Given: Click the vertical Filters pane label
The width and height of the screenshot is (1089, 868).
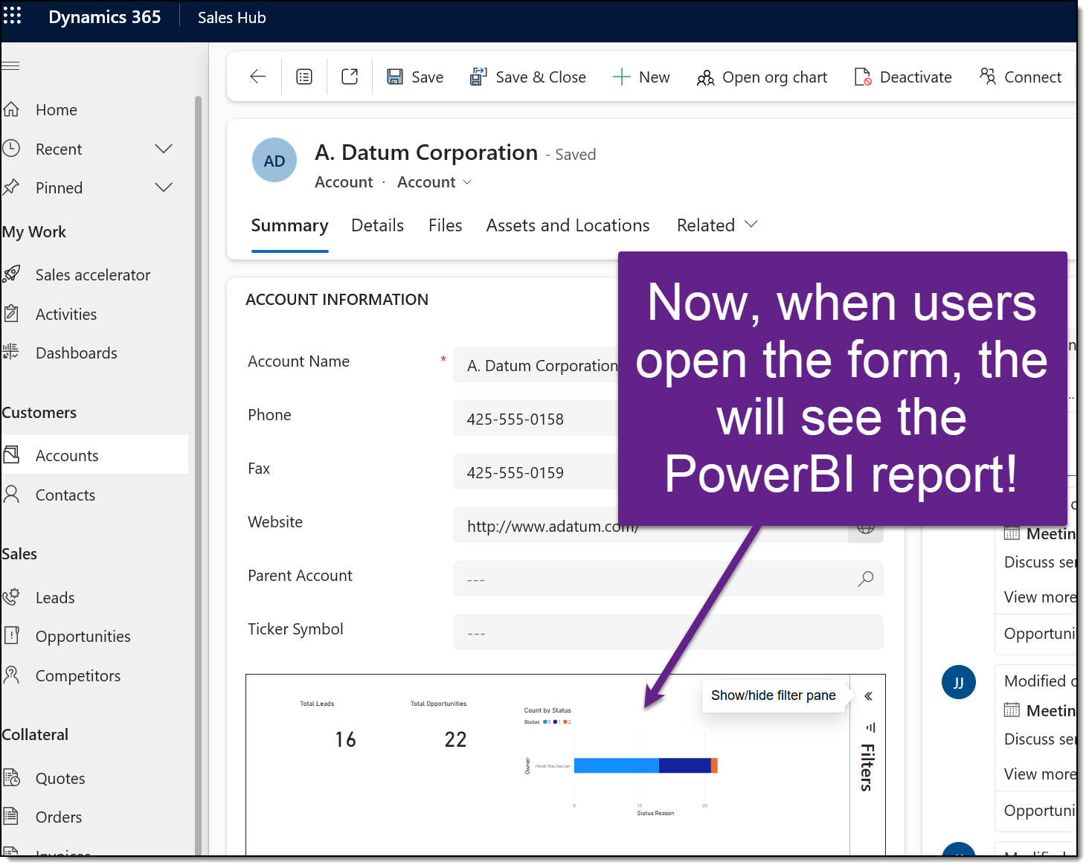Looking at the screenshot, I should coord(867,767).
